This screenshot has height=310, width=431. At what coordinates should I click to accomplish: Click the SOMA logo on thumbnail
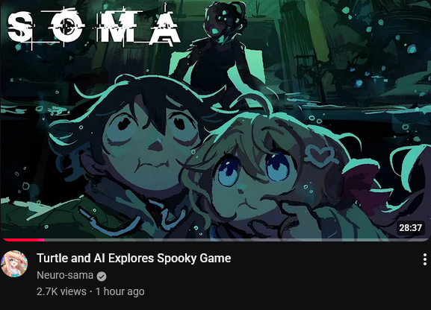93,28
